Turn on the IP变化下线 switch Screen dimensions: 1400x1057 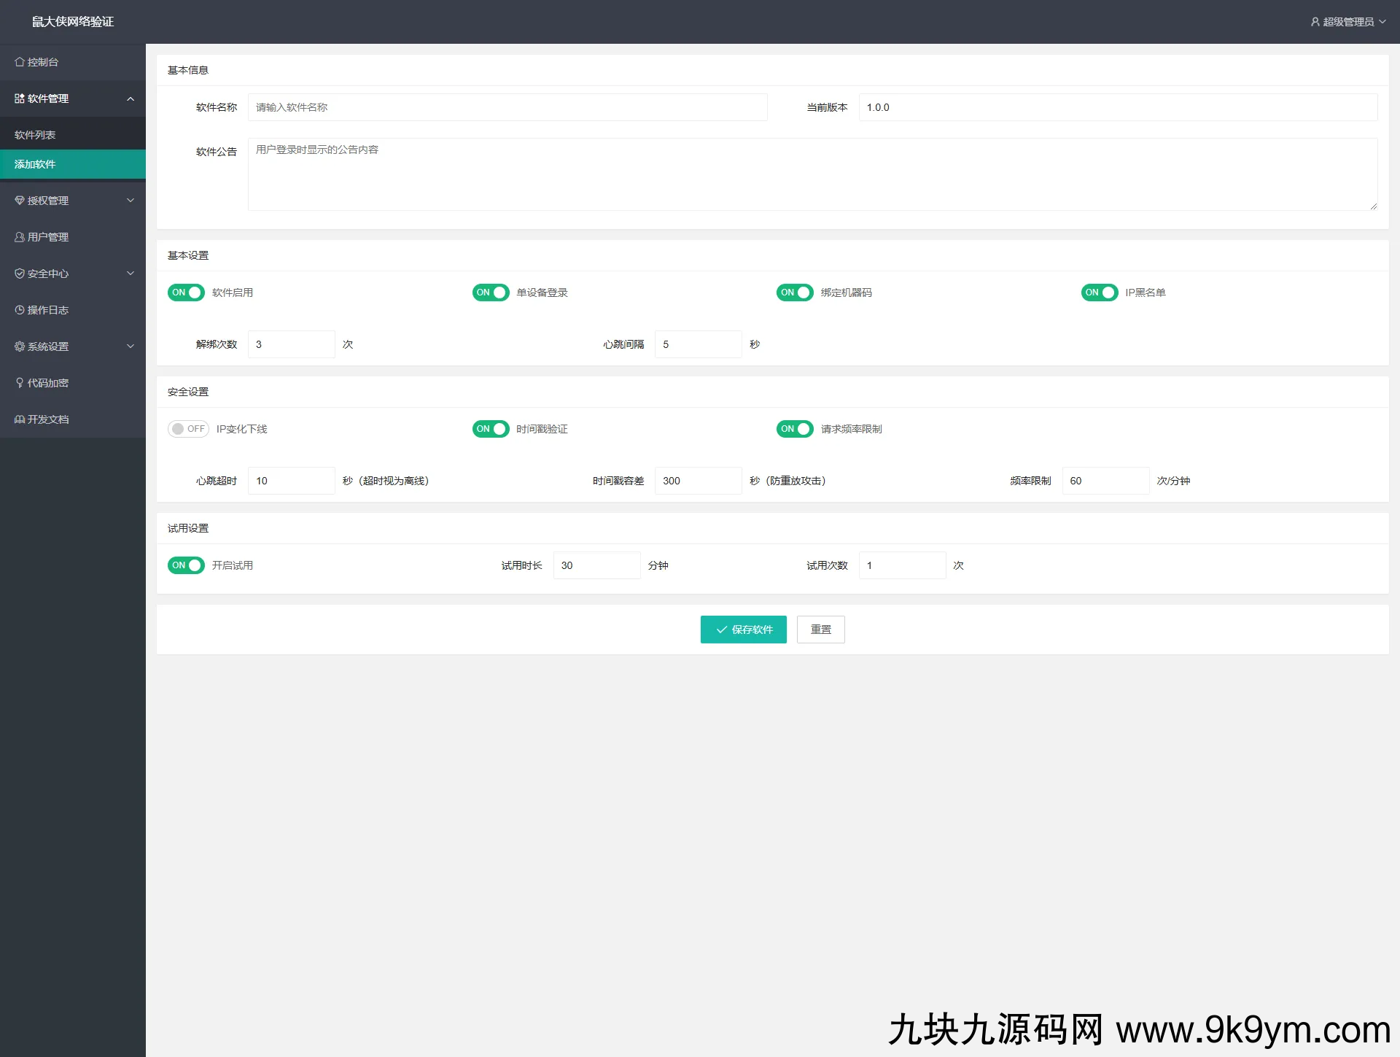188,429
